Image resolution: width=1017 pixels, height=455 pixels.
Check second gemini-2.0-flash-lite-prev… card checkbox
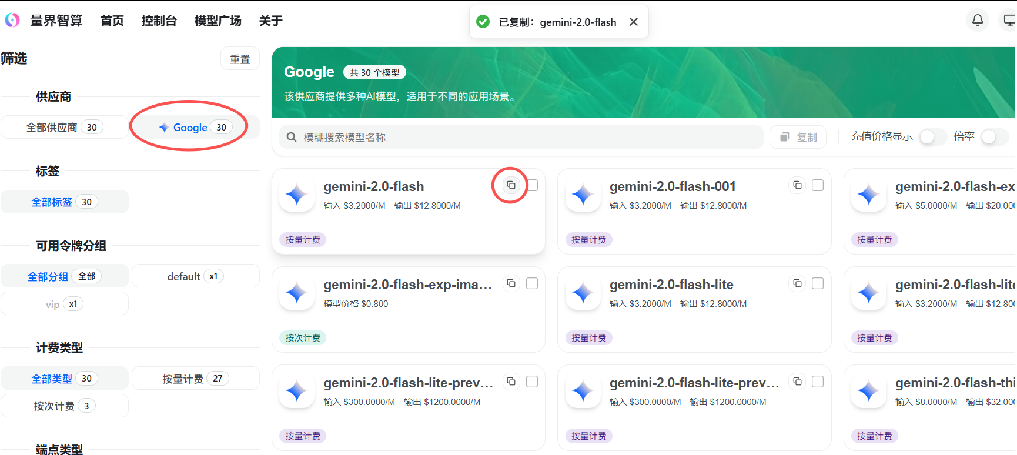[818, 382]
